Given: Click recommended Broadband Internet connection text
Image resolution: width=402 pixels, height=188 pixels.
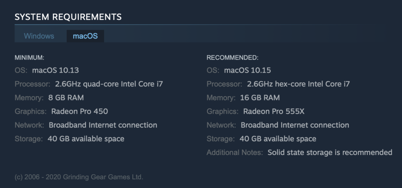Looking at the screenshot, I should [295, 125].
